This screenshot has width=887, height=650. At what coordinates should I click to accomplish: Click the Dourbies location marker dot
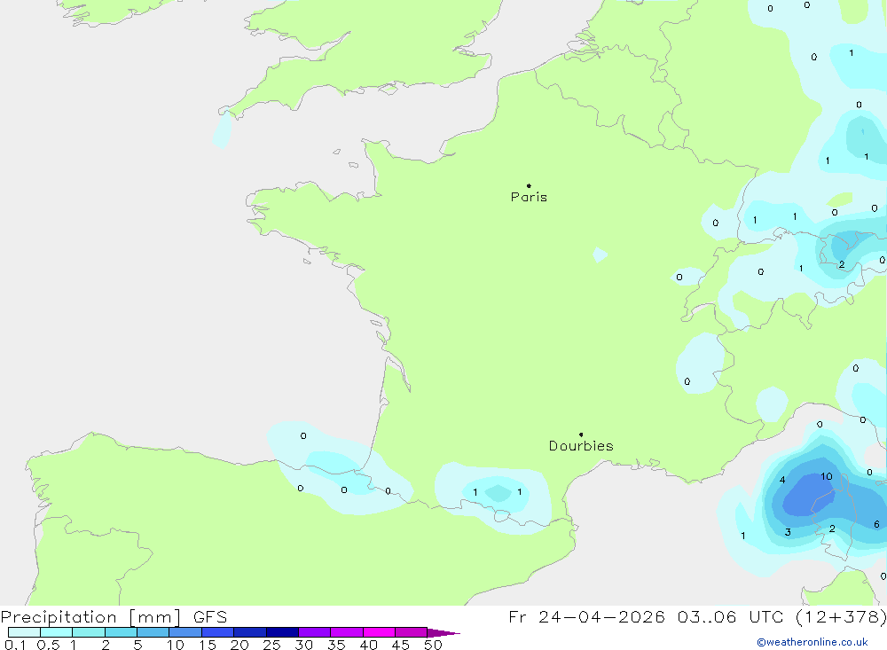click(x=581, y=435)
